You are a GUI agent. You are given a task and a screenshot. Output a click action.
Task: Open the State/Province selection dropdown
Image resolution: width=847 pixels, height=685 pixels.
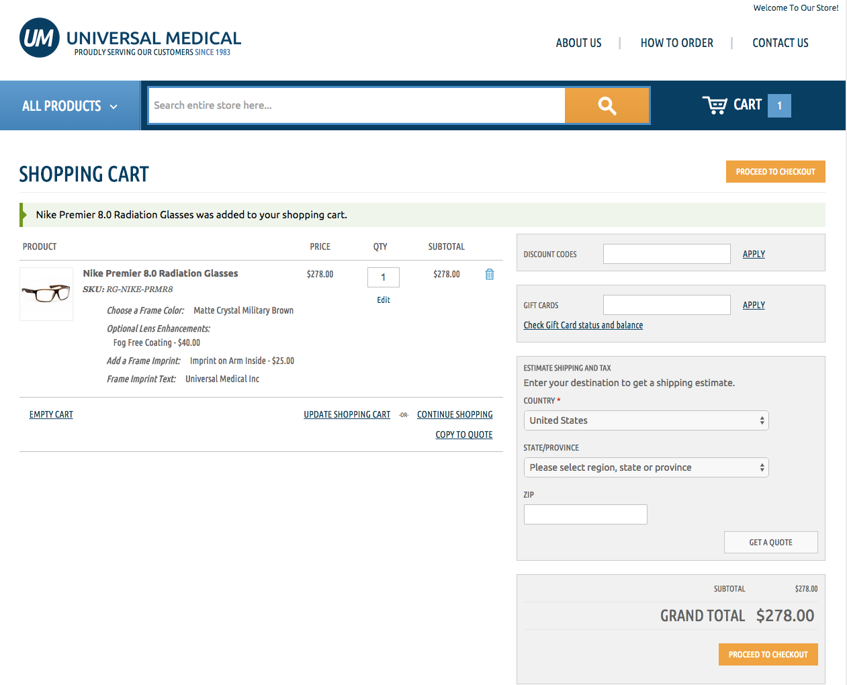pos(646,467)
